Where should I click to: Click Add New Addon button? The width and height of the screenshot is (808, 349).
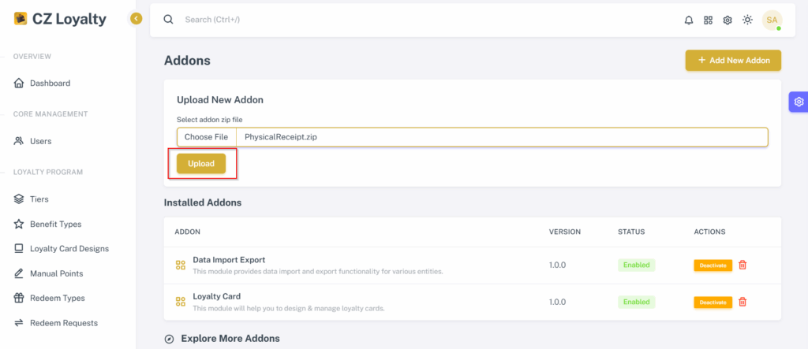point(733,60)
